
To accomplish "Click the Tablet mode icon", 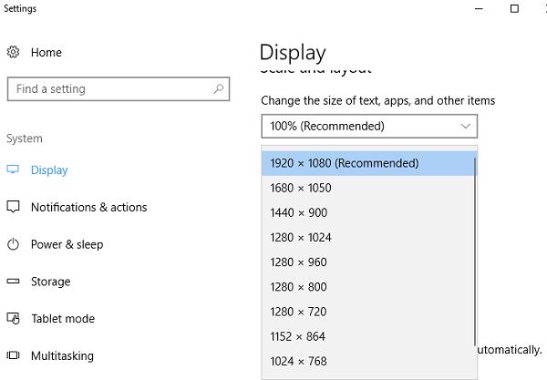I will [14, 319].
